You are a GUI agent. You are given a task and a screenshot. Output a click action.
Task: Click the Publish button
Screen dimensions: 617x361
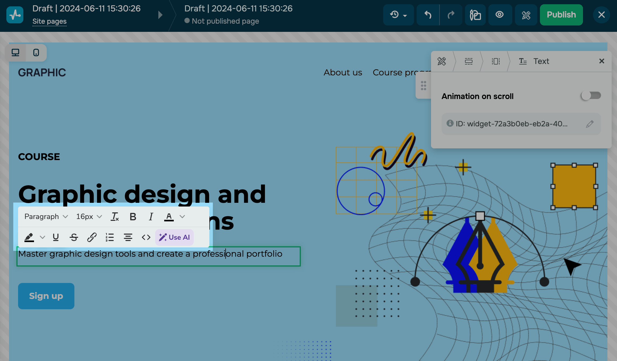(561, 15)
